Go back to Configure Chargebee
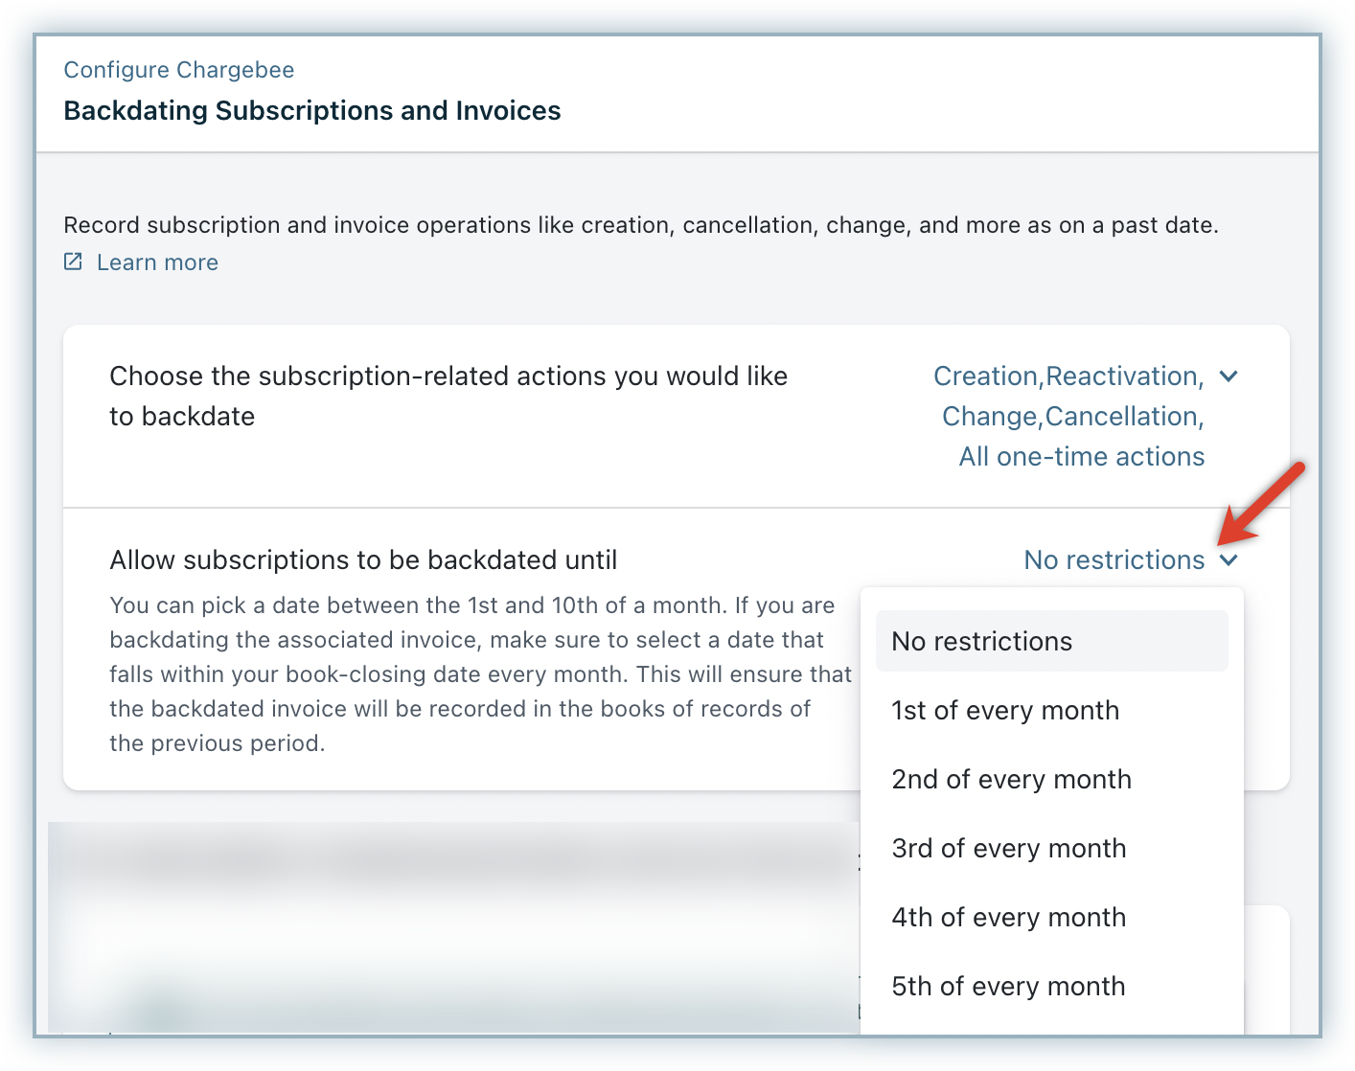The image size is (1355, 1071). tap(178, 70)
